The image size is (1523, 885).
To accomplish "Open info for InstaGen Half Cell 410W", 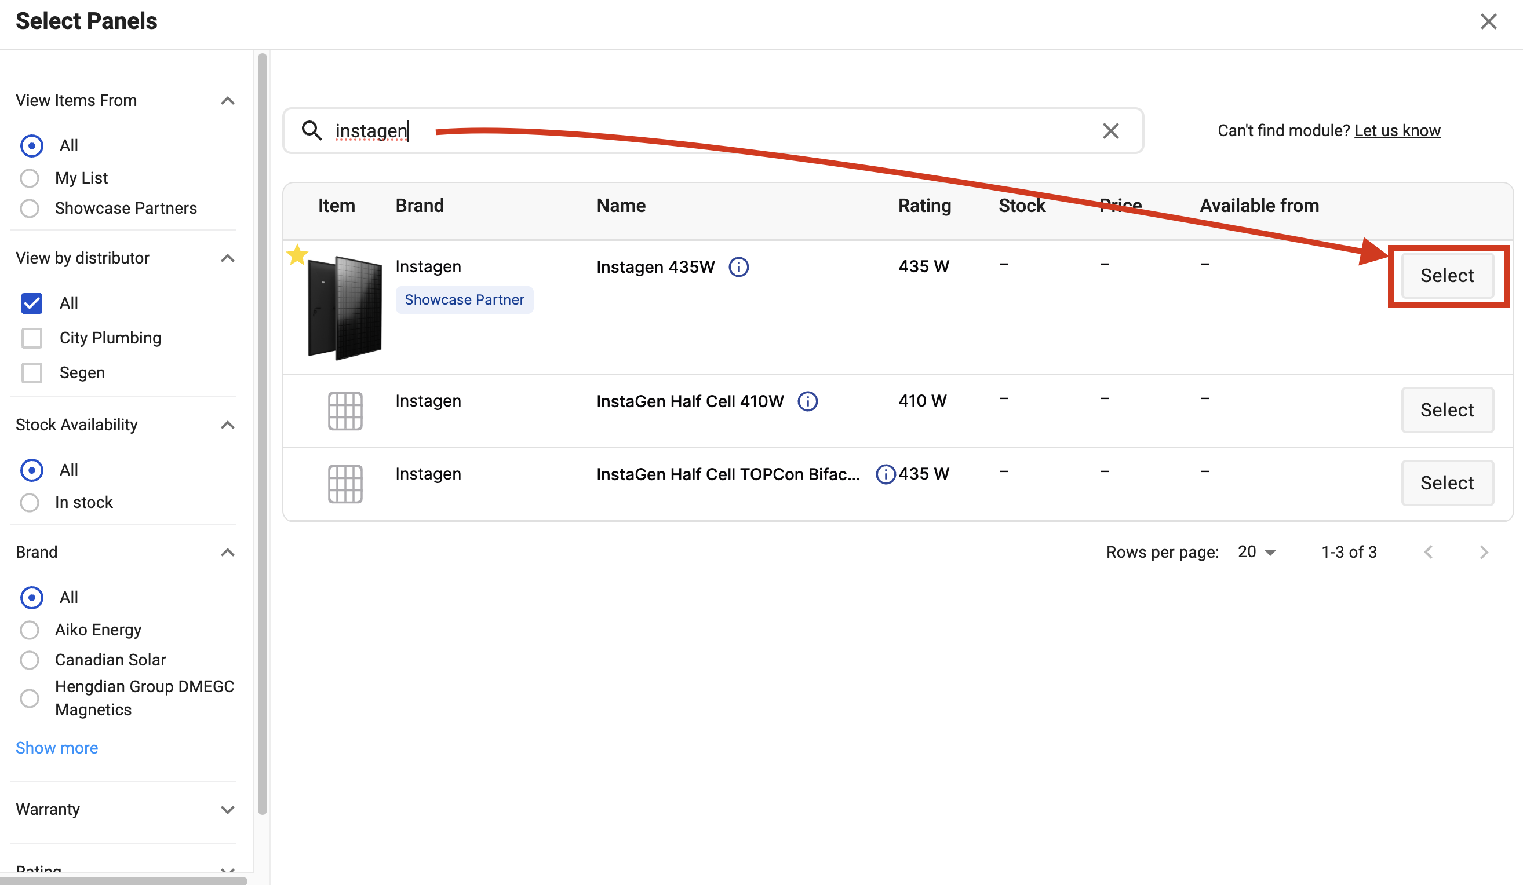I will tap(807, 401).
